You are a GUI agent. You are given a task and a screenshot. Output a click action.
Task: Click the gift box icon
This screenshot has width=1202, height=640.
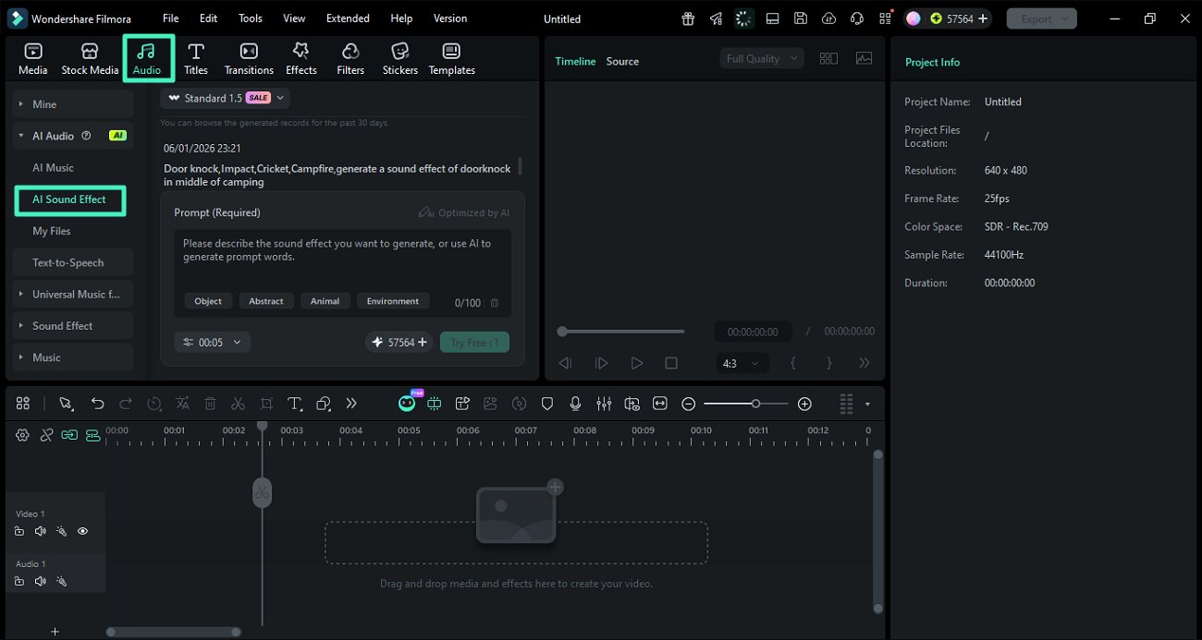click(688, 18)
